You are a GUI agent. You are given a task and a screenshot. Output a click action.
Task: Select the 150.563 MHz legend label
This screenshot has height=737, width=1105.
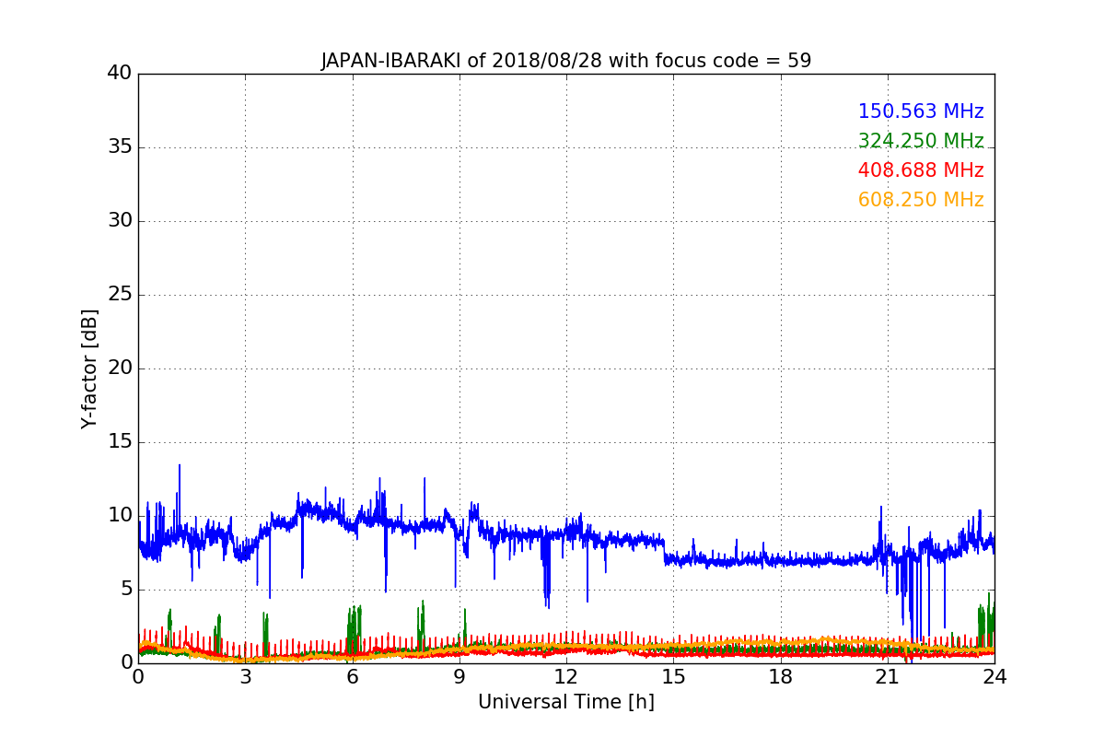click(x=921, y=111)
